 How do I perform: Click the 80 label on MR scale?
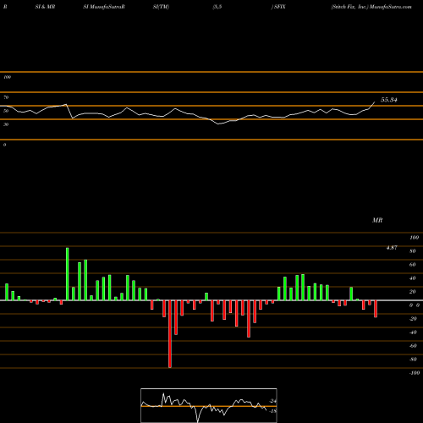(413, 251)
